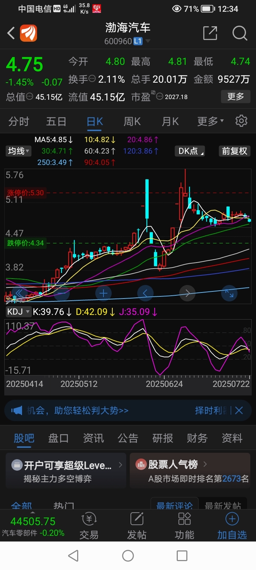This screenshot has width=256, height=570.
Task: Tap the P/E ratio info icon
Action: pos(160,97)
